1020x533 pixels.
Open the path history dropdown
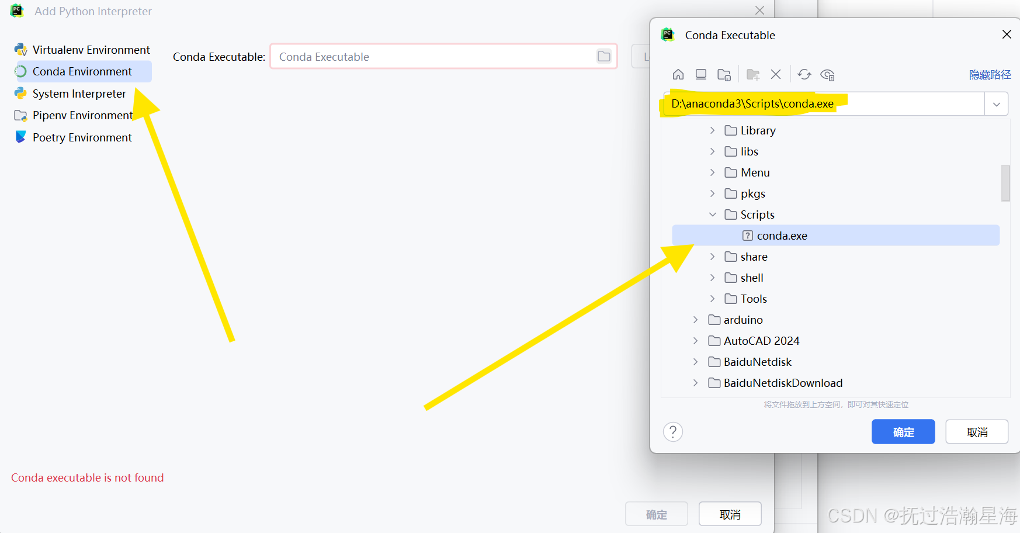997,103
